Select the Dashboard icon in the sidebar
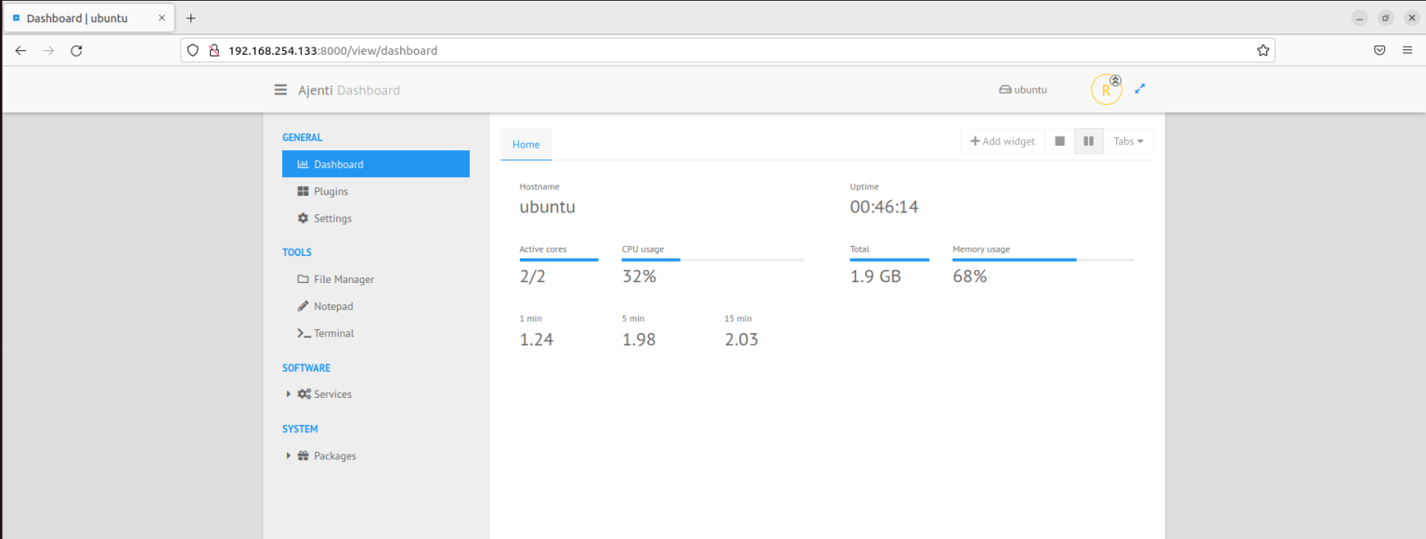The height and width of the screenshot is (539, 1426). pyautogui.click(x=303, y=163)
